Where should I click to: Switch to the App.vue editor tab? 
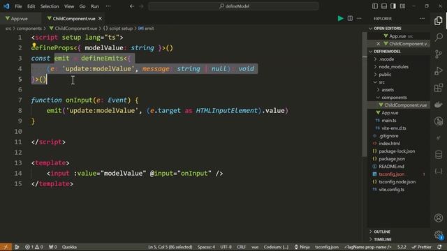tap(19, 19)
